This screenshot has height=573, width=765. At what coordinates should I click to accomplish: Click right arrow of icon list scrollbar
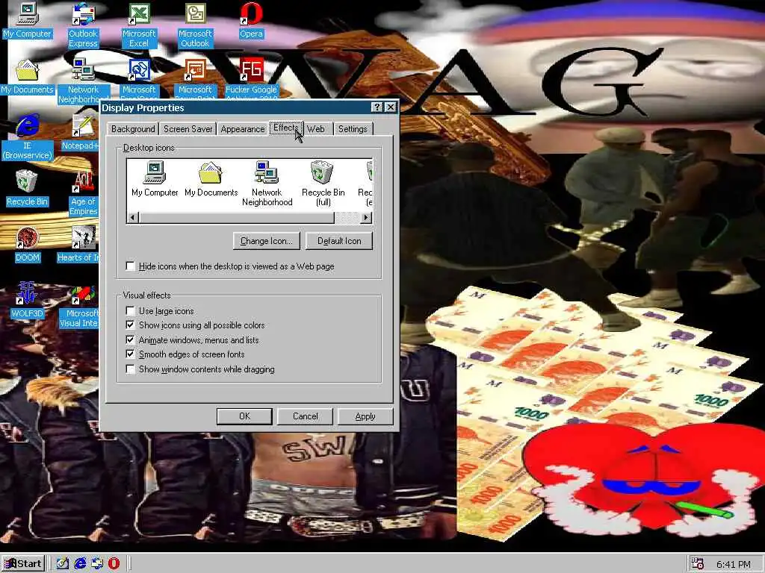366,217
